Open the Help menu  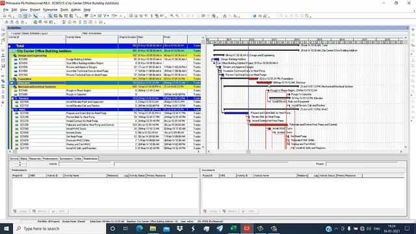tap(87, 10)
